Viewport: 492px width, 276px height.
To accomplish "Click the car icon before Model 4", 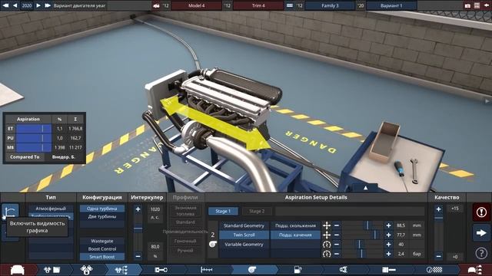I will click(x=156, y=5).
